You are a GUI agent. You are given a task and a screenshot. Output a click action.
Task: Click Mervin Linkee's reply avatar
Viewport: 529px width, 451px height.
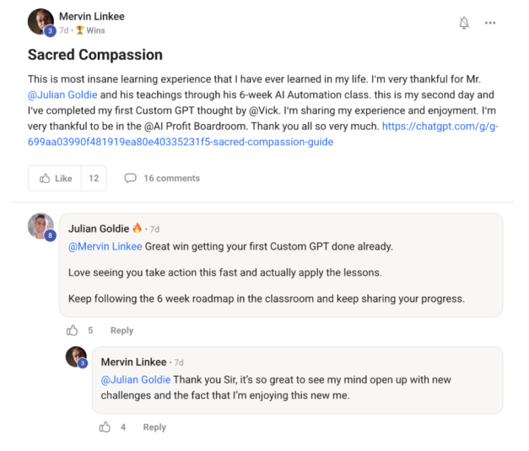pyautogui.click(x=76, y=358)
